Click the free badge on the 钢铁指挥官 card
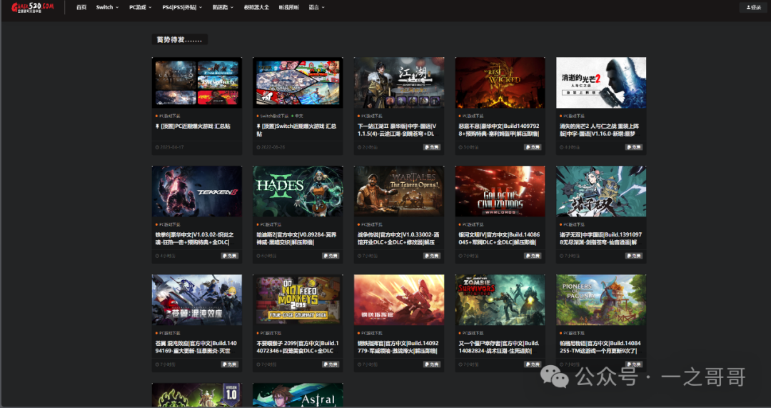771x408 pixels. [432, 364]
